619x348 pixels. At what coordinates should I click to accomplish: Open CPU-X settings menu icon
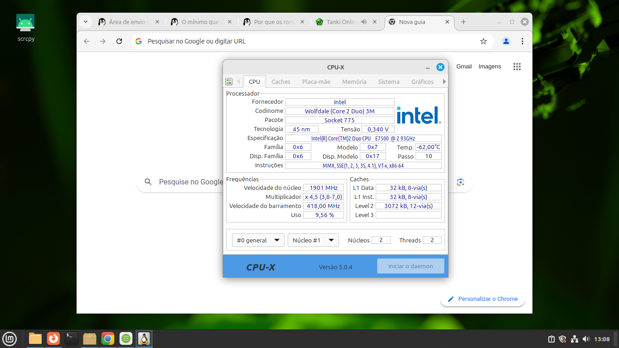[229, 82]
